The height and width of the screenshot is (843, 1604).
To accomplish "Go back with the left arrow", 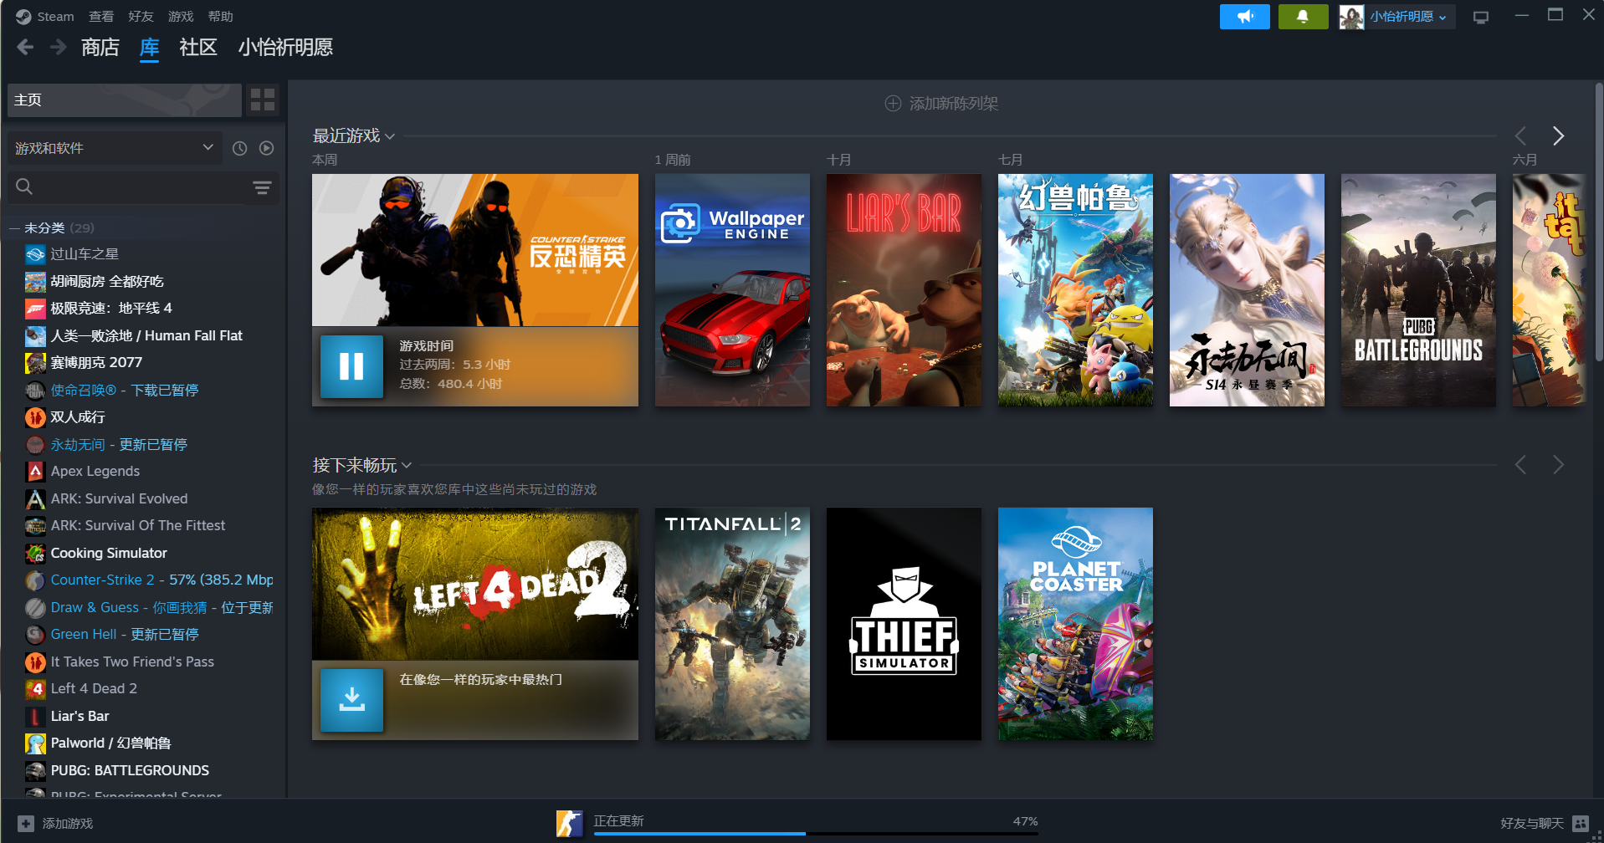I will click(x=25, y=47).
